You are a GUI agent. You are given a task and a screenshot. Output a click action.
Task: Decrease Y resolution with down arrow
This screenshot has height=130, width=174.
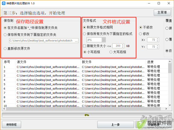click(x=157, y=48)
